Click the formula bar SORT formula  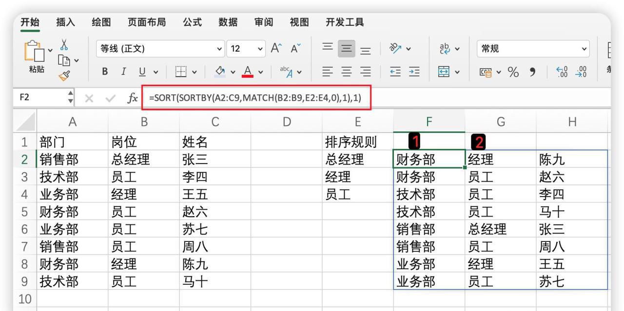click(x=255, y=98)
